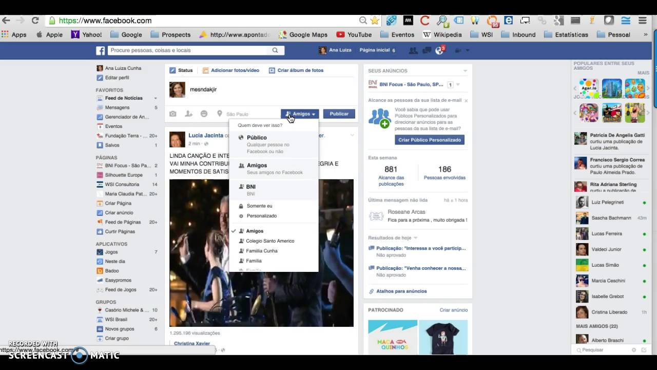Open Página inicial link in top bar
Viewport: 657px width, 370px height.
[x=375, y=50]
